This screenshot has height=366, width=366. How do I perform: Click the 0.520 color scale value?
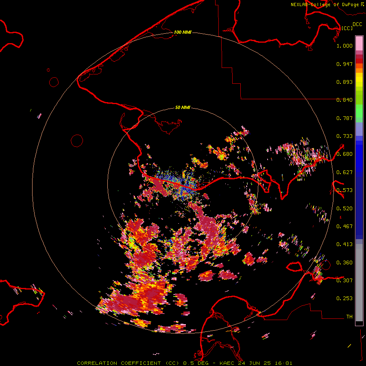point(344,209)
